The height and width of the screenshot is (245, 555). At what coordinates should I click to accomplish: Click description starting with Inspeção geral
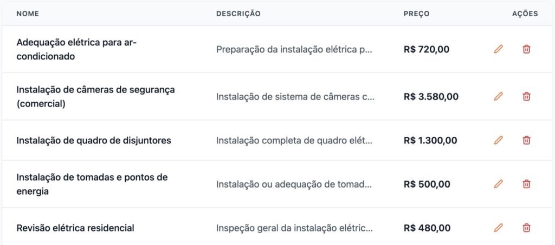(x=294, y=228)
